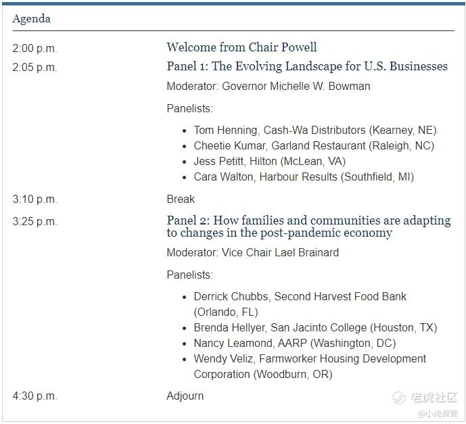466x424 pixels.
Task: Click Nancy Leamond, AARP entry
Action: coord(295,343)
